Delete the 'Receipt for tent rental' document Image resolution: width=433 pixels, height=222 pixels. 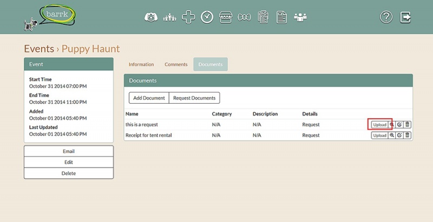click(408, 135)
